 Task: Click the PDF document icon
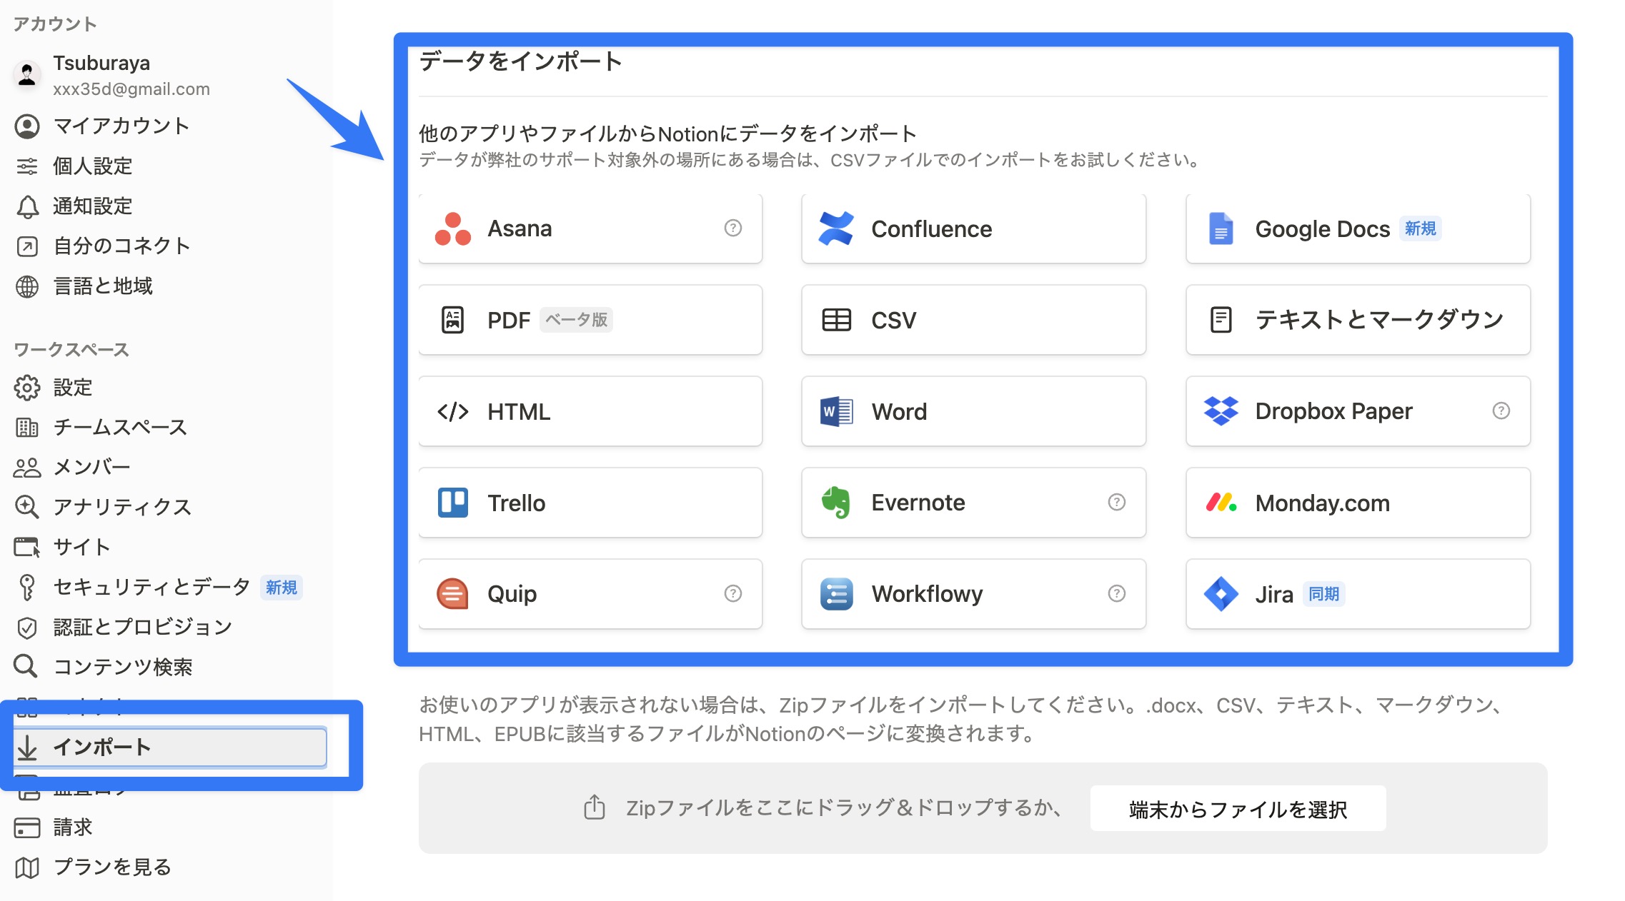[x=452, y=320]
